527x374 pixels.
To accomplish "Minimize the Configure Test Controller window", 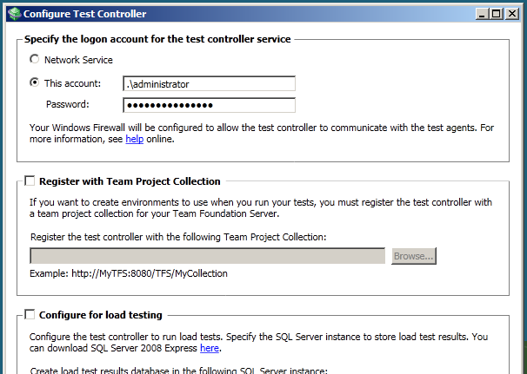I will click(x=483, y=14).
